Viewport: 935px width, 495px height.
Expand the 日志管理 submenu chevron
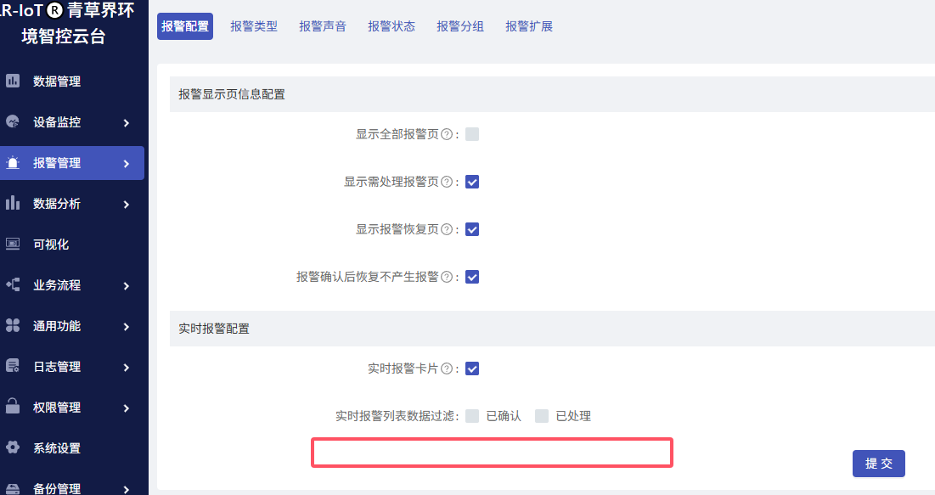pyautogui.click(x=127, y=368)
